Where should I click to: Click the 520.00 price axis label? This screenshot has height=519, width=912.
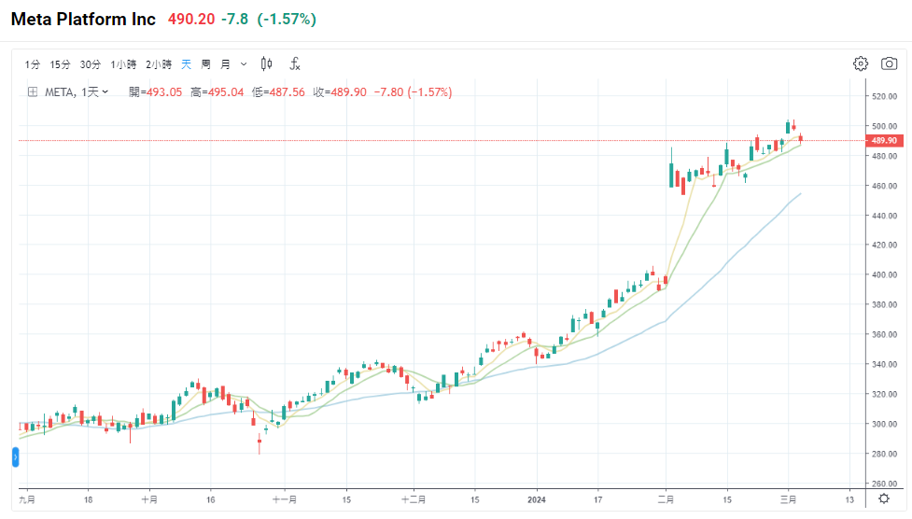click(x=884, y=96)
